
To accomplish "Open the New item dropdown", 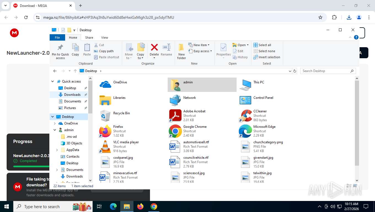I will [x=199, y=45].
